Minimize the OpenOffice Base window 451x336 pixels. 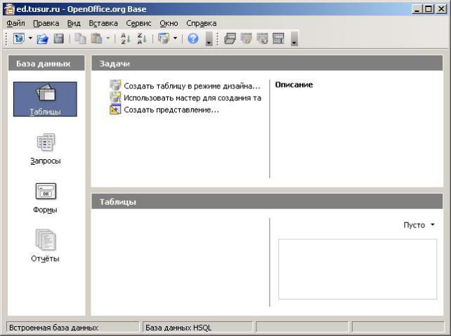click(x=416, y=9)
